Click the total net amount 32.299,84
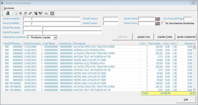The width and height of the screenshot is (198, 105). point(165,93)
